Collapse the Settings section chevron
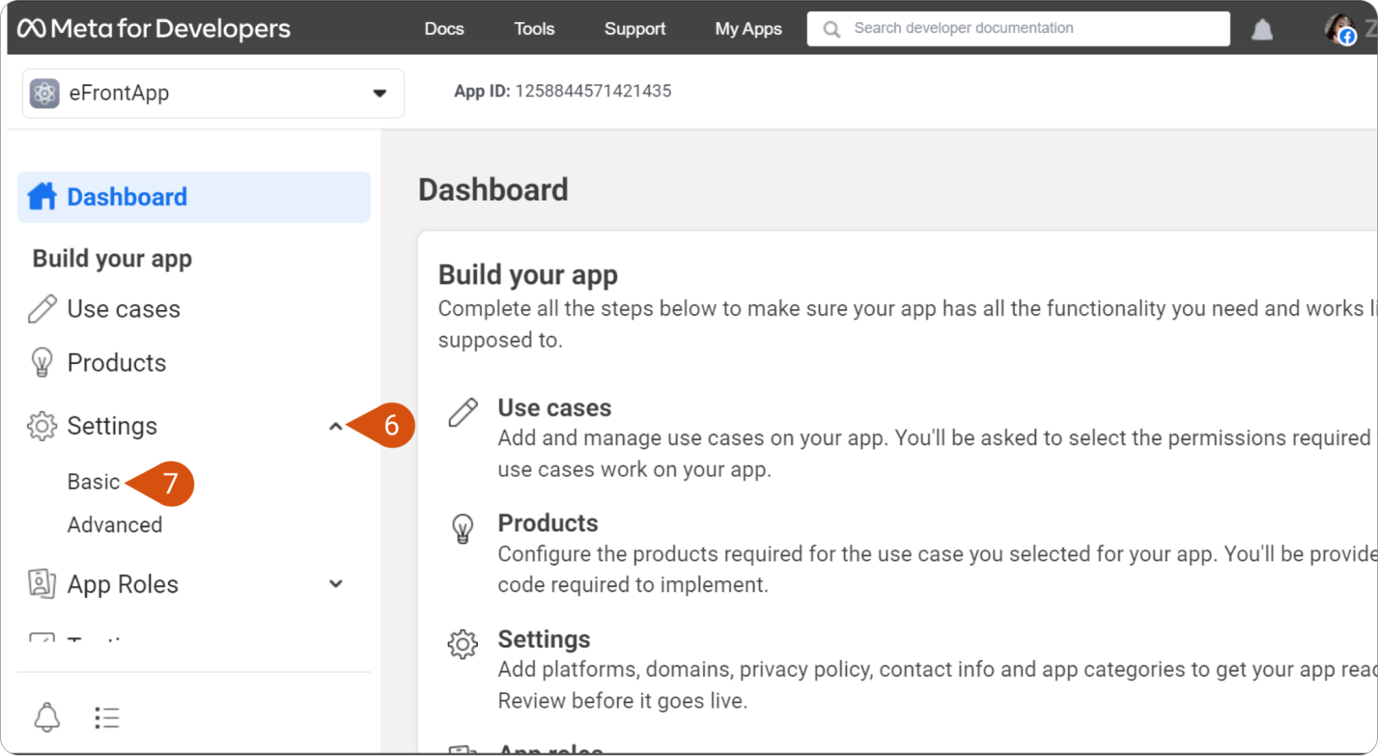The height and width of the screenshot is (756, 1378). point(336,427)
